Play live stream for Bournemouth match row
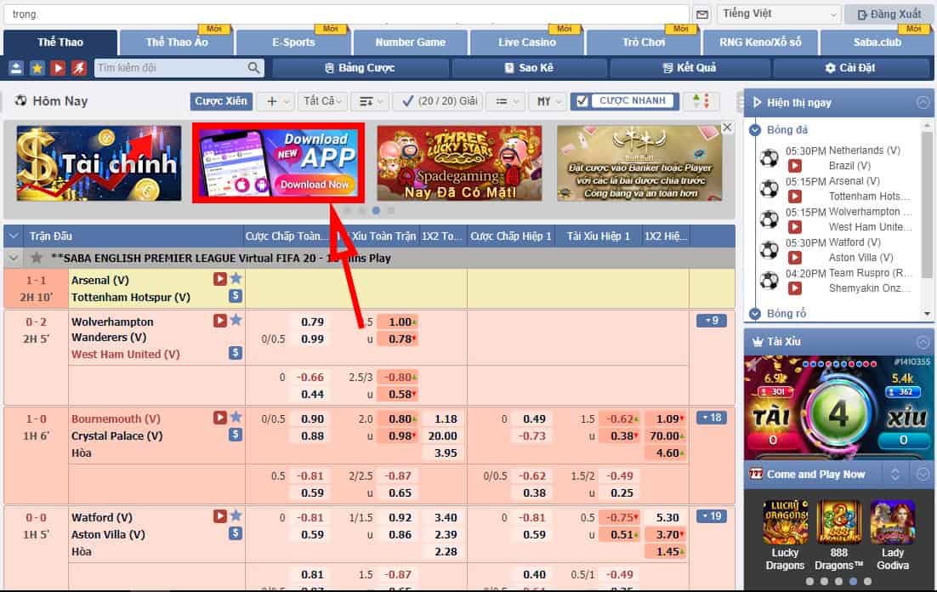 point(220,418)
